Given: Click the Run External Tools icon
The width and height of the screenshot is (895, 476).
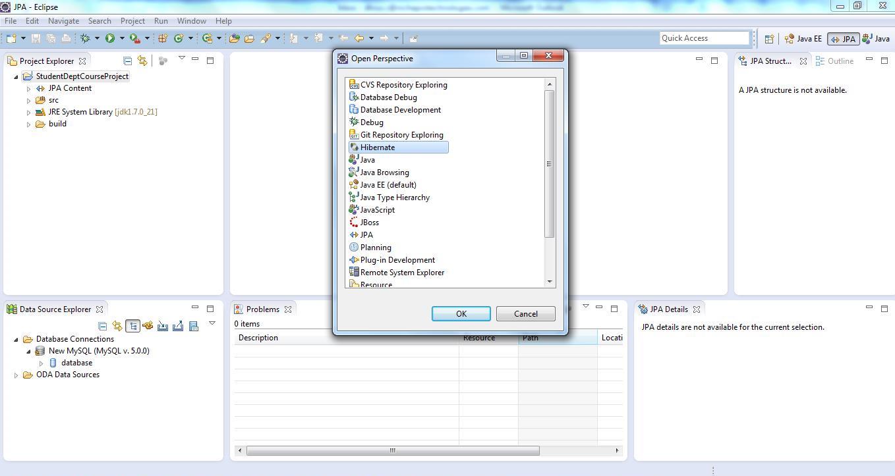Looking at the screenshot, I should click(134, 38).
